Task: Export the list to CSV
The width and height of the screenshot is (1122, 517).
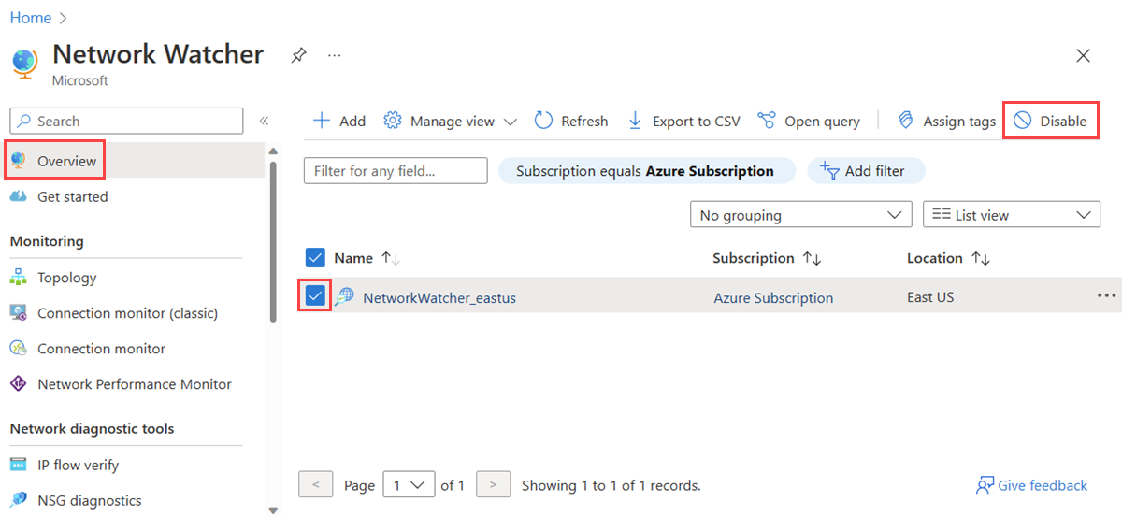Action: (x=683, y=121)
